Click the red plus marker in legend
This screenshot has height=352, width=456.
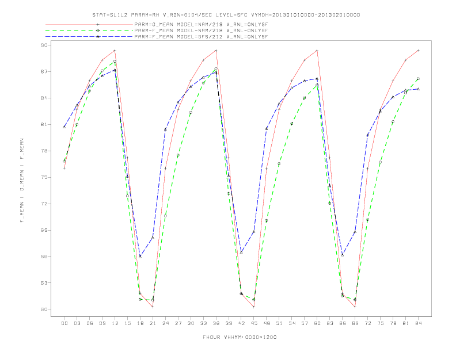(x=98, y=25)
